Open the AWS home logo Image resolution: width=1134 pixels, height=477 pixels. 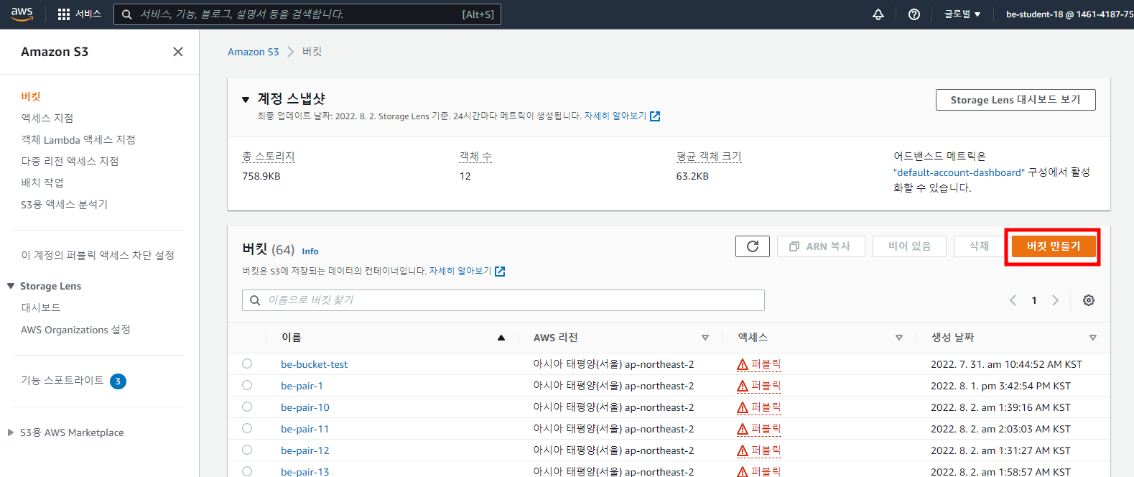point(22,14)
